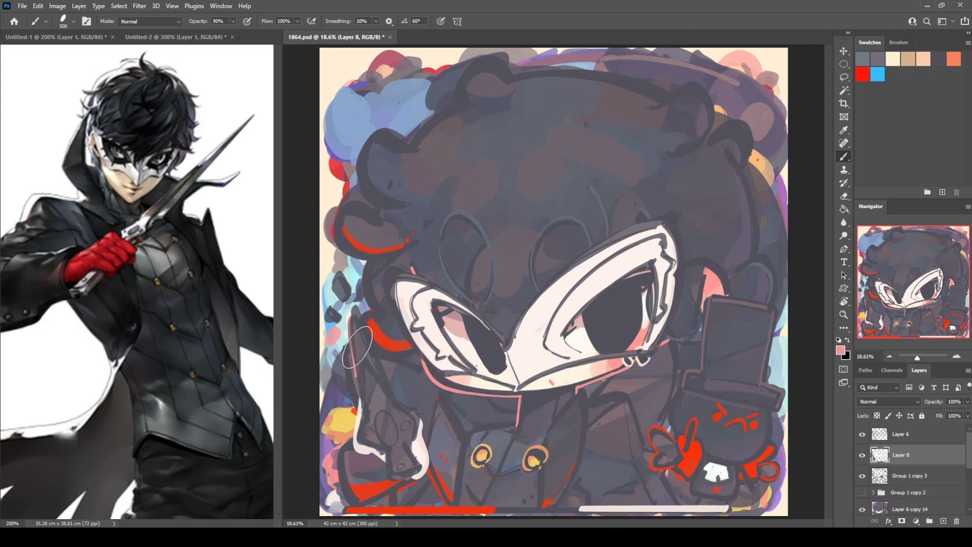Viewport: 972px width, 547px height.
Task: Select the Eyedropper tool
Action: tap(843, 130)
